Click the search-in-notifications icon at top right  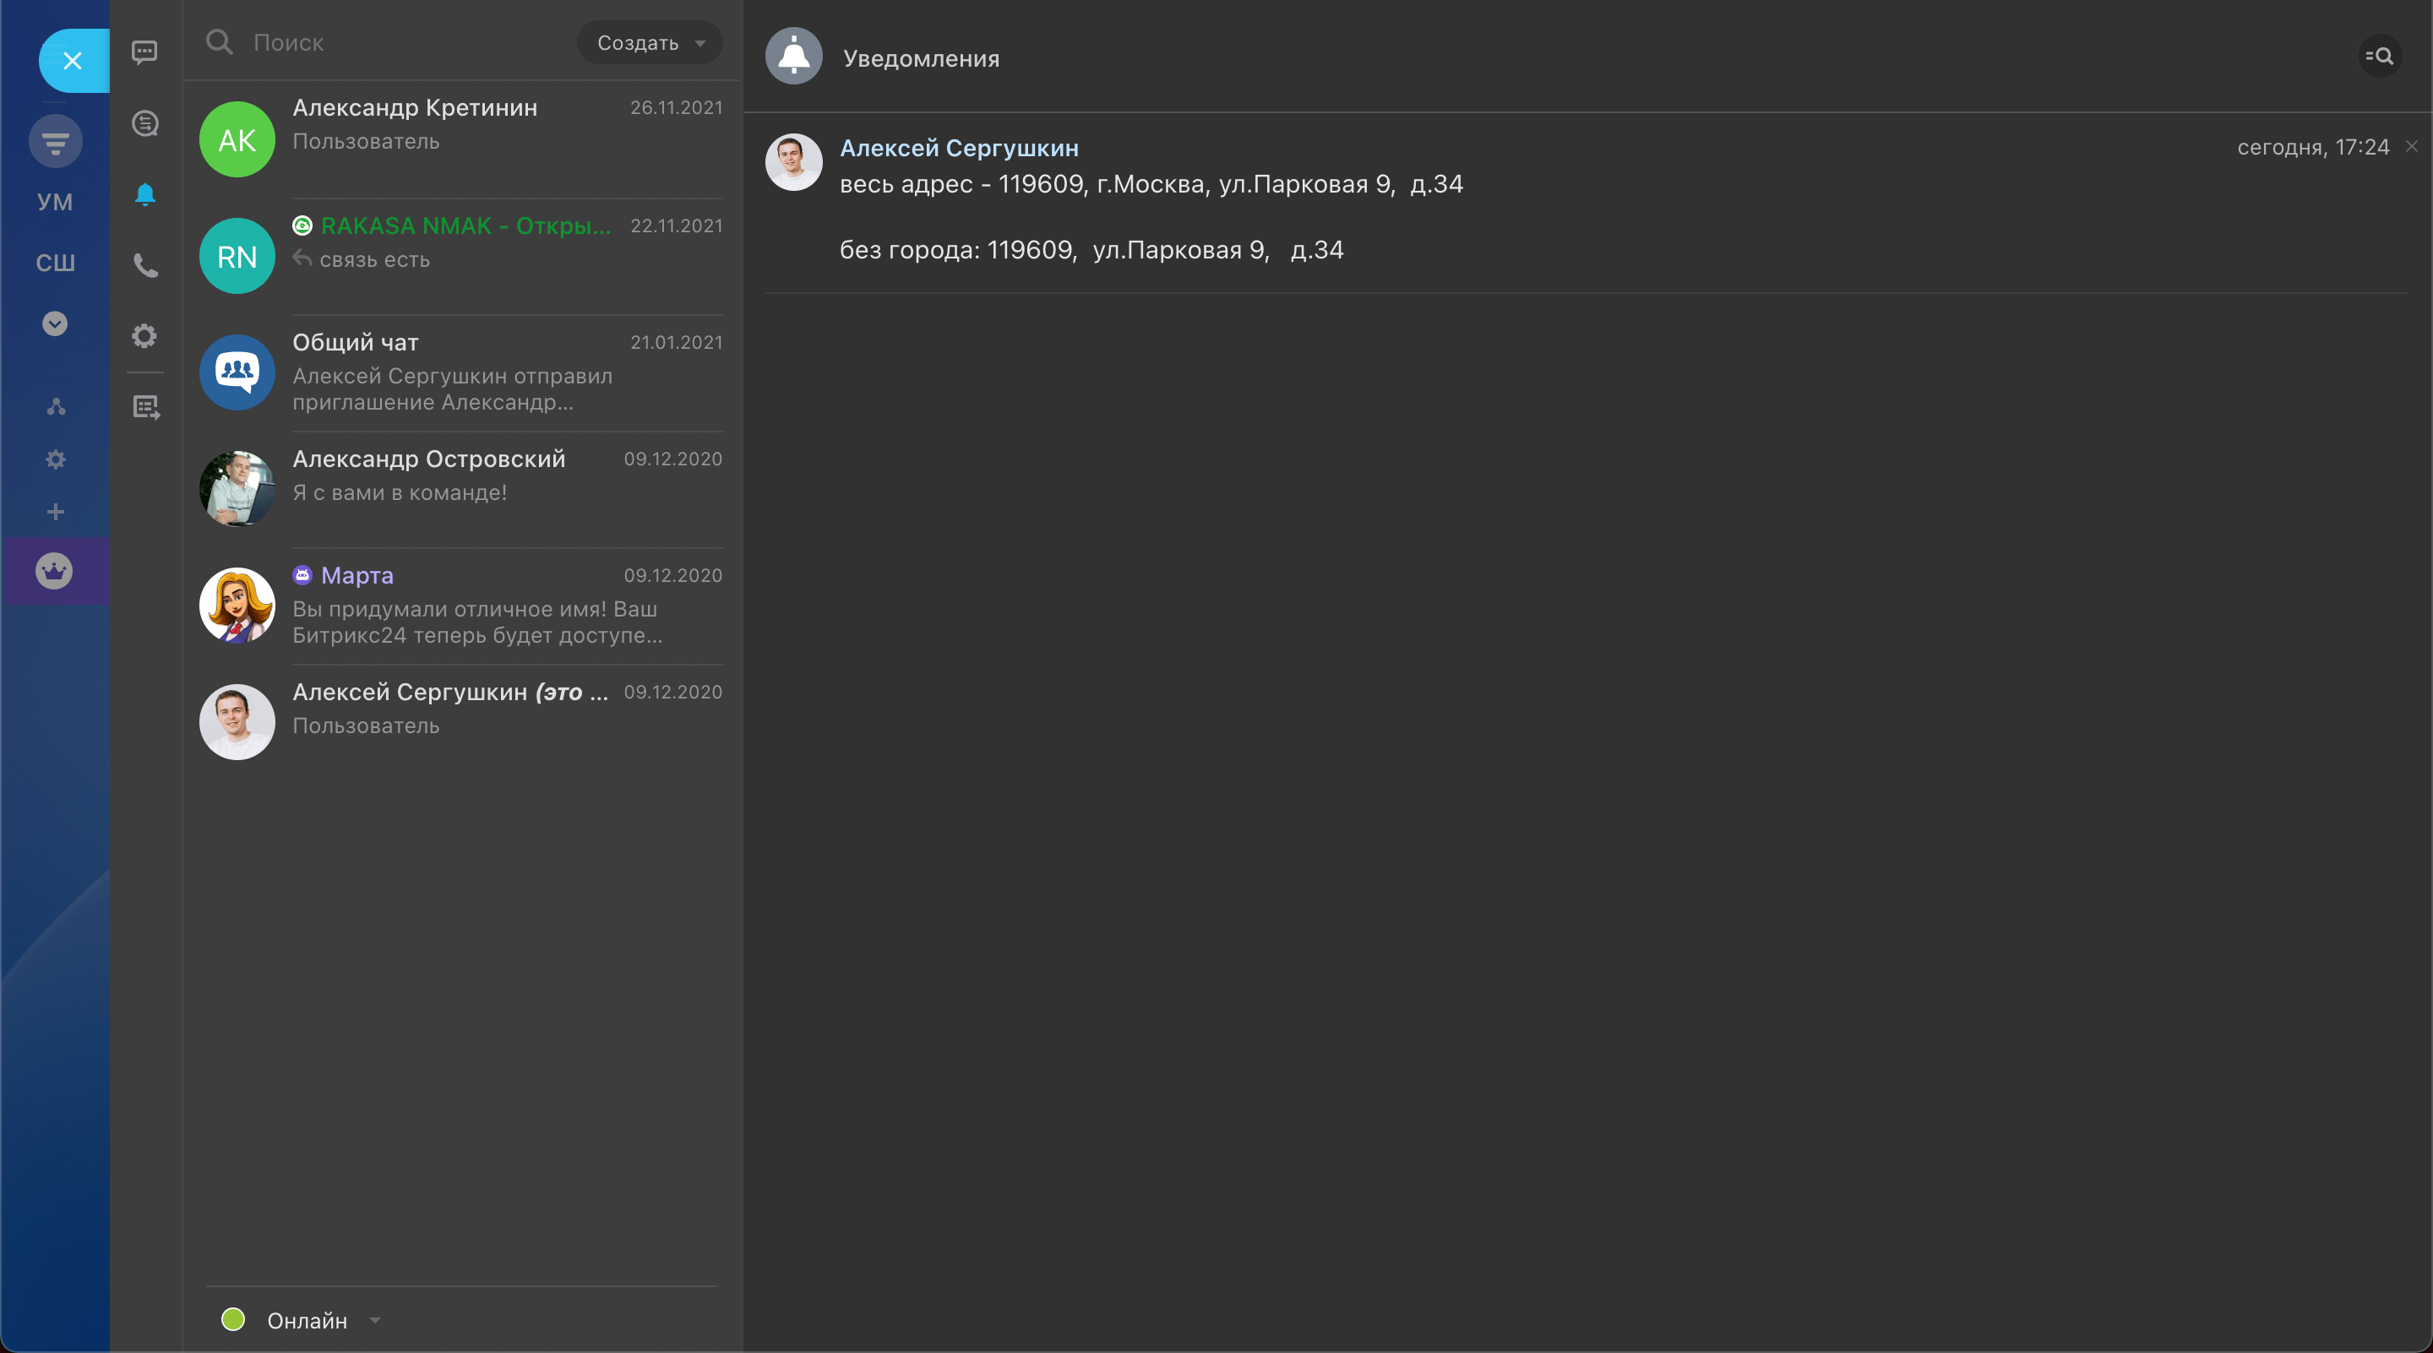pos(2379,57)
